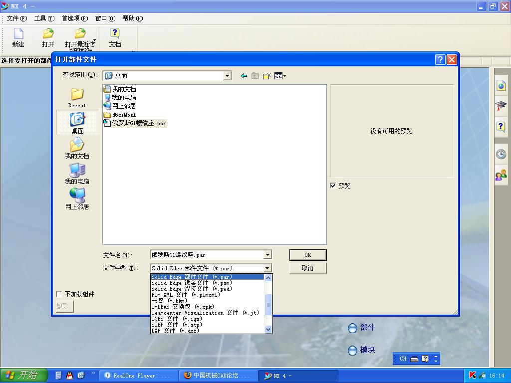Click the QQ penguin quick launch icon
This screenshot has width=511, height=383.
point(69,376)
